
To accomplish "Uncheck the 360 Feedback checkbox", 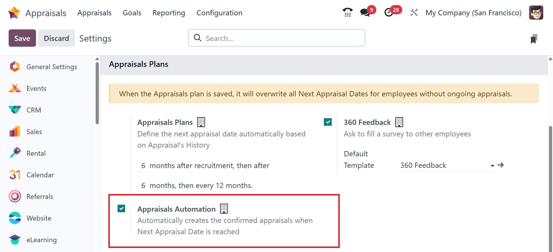I will click(328, 122).
